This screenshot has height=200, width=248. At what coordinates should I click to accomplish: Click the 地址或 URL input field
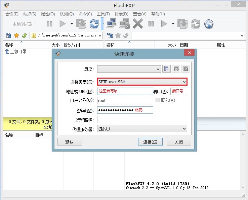(x=125, y=91)
